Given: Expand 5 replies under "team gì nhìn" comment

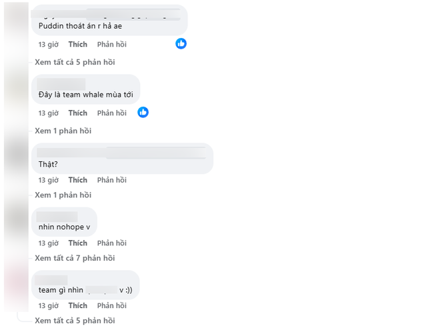Looking at the screenshot, I should tap(75, 321).
